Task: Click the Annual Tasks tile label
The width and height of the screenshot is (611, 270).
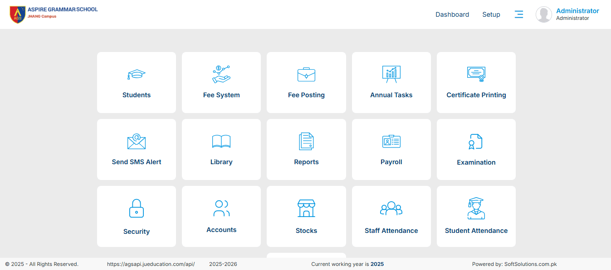Action: (x=391, y=95)
